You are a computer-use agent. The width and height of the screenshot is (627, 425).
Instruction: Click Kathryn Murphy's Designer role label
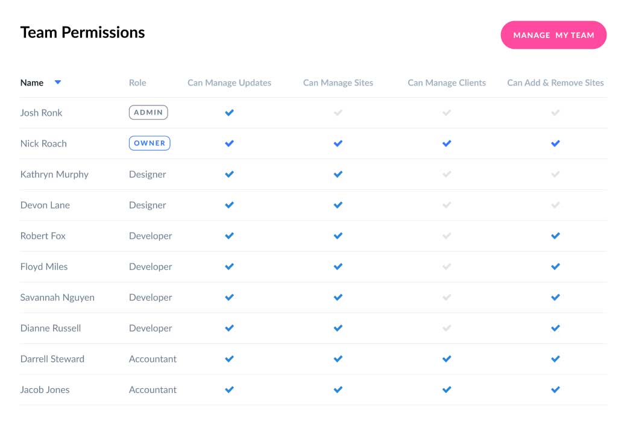(147, 174)
